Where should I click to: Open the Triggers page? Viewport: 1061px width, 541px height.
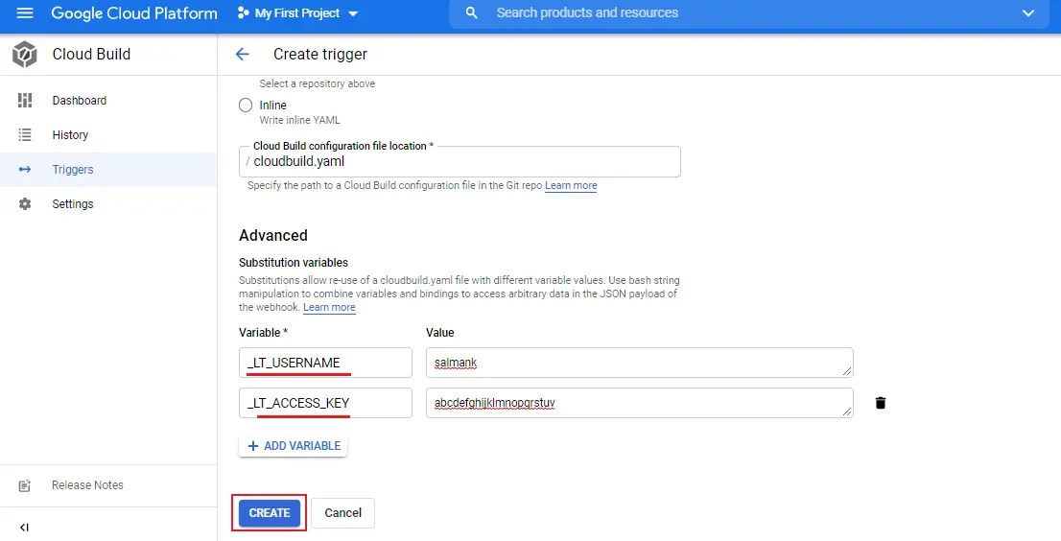pos(108,169)
